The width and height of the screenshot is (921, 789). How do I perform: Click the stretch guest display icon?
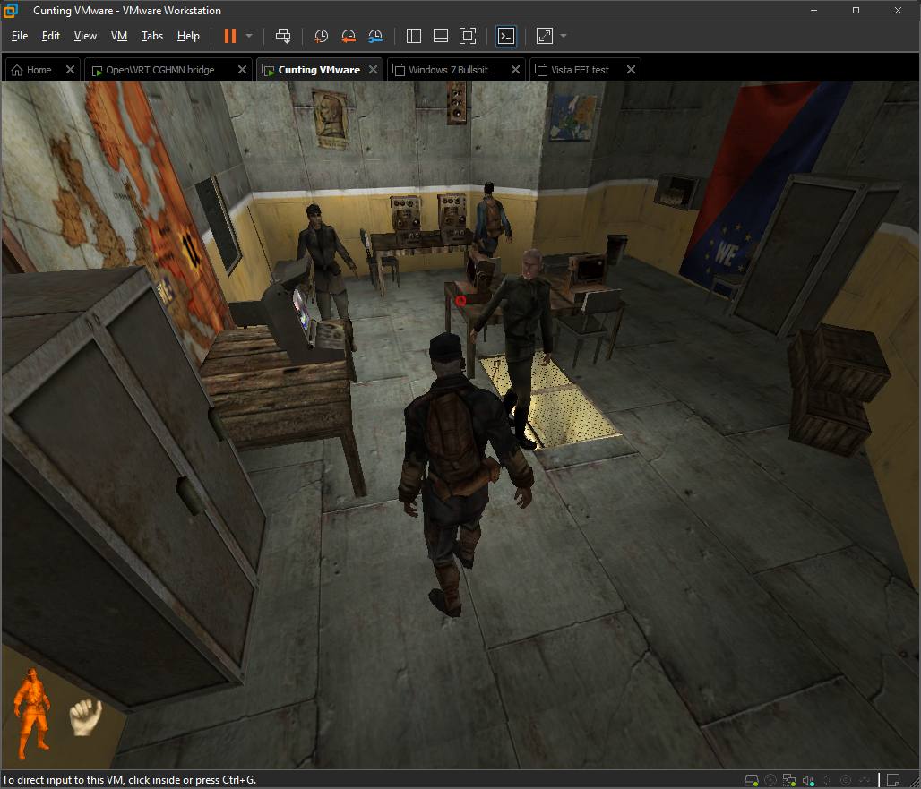tap(545, 36)
